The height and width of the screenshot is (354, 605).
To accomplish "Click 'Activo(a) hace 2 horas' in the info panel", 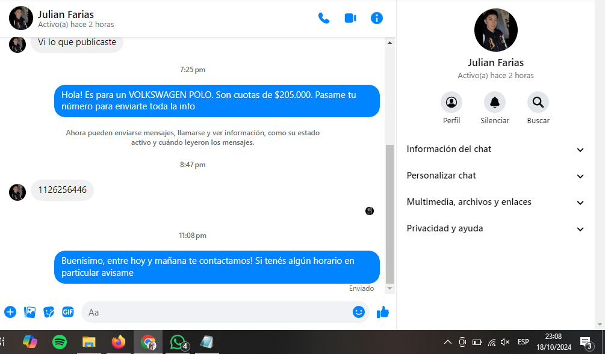I will 495,76.
